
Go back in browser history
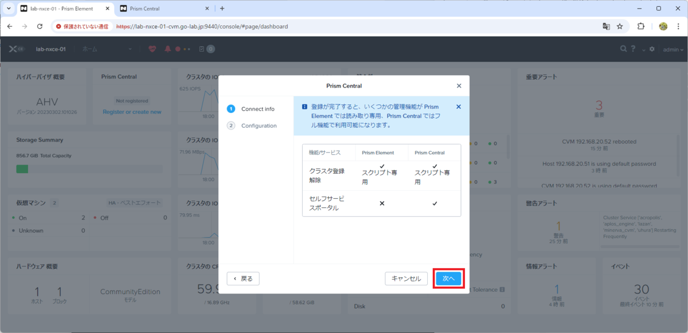[x=10, y=26]
